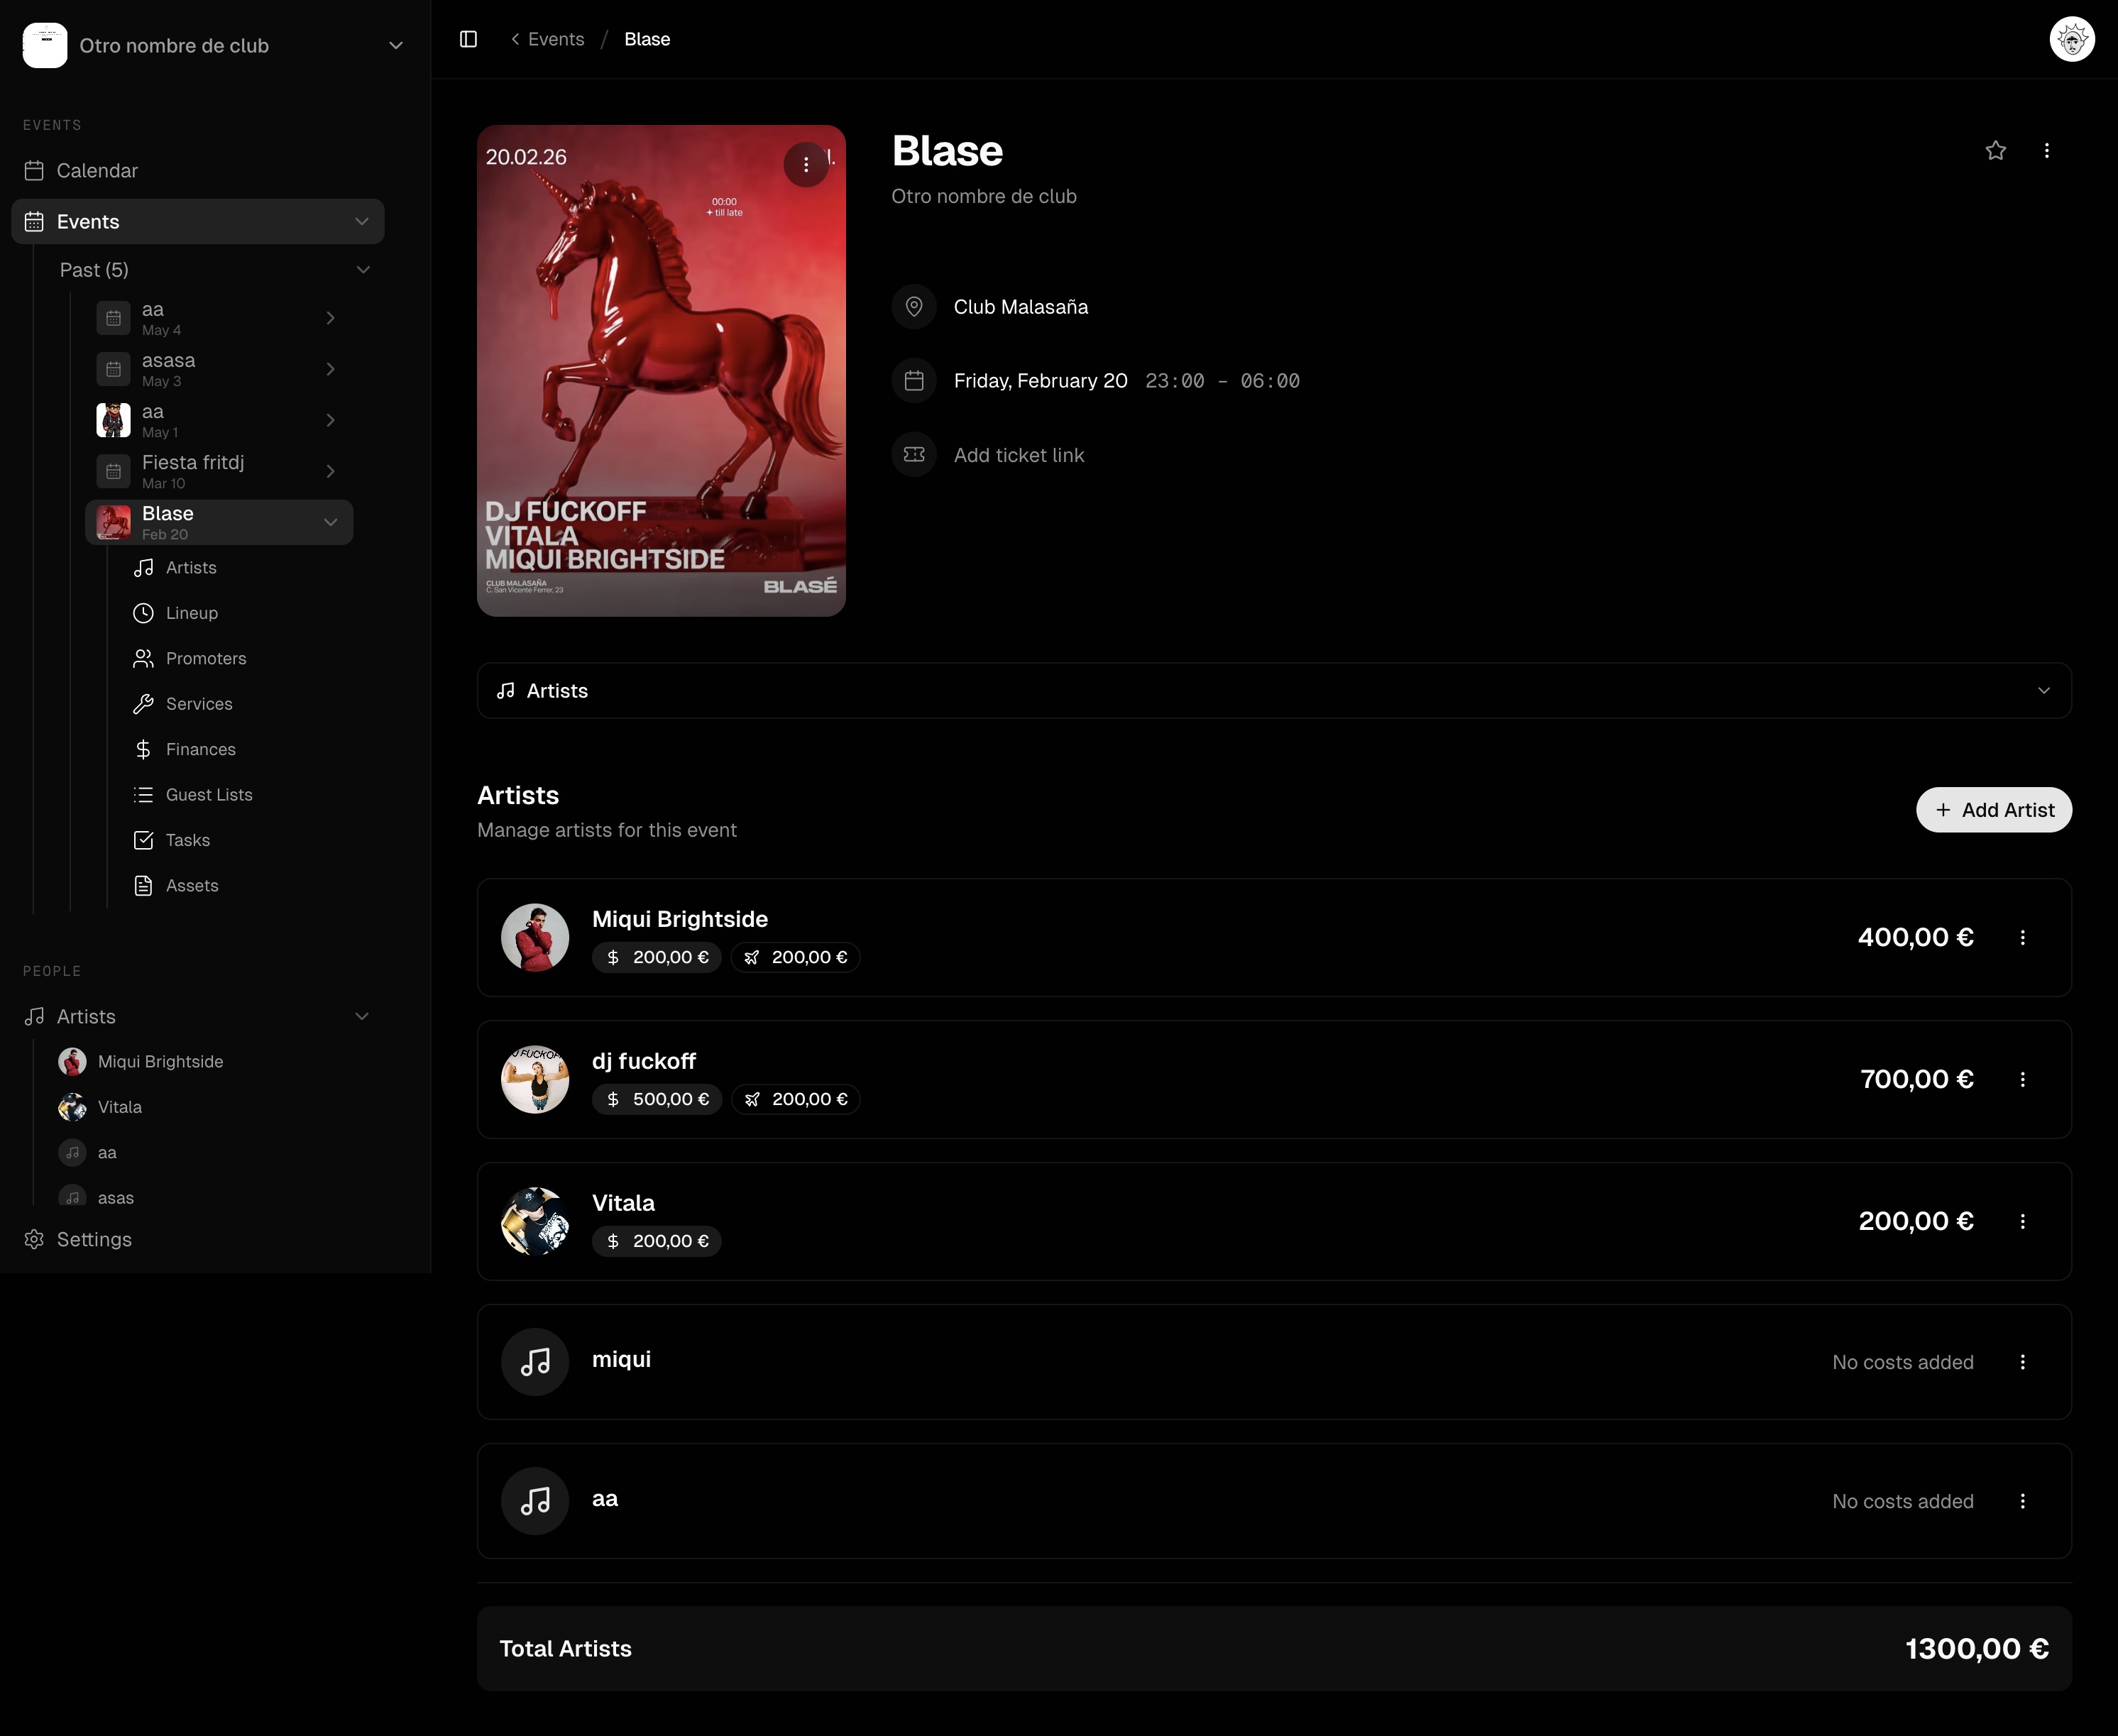
Task: Click Add ticket link
Action: (1019, 455)
